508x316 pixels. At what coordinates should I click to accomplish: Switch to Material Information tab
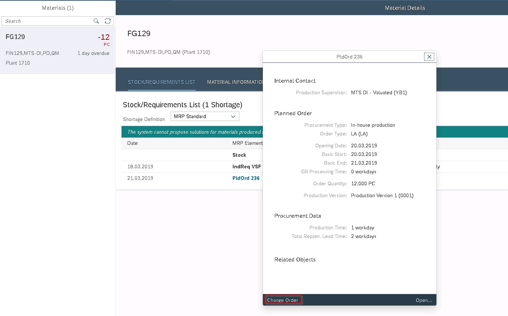pyautogui.click(x=235, y=82)
